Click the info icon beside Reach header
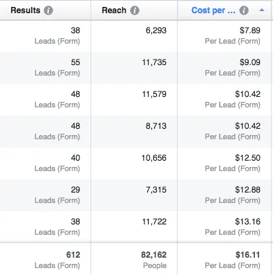Screen dimensions: 273x275 135,10
